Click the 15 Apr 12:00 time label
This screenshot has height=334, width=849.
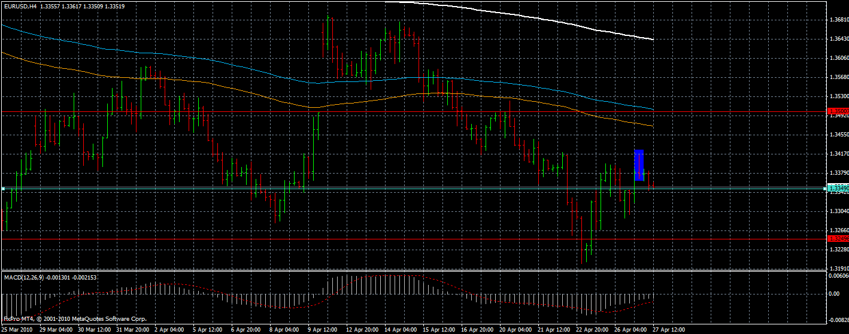pyautogui.click(x=439, y=330)
